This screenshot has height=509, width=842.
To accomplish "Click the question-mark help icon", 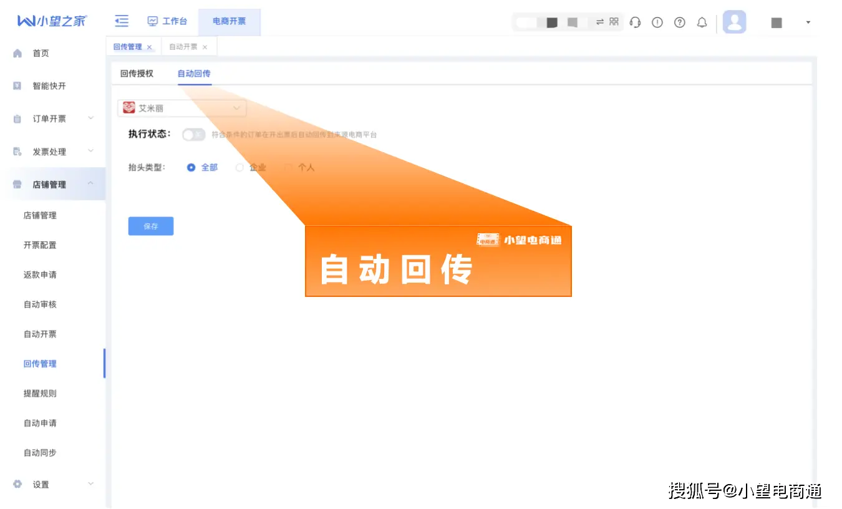I will pos(679,22).
